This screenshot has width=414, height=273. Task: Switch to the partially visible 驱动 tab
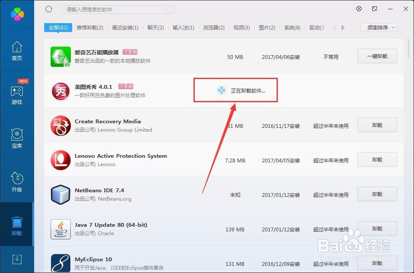tap(317, 27)
